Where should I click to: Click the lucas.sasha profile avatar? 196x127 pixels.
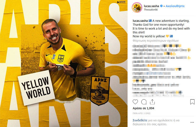pyautogui.click(x=137, y=8)
